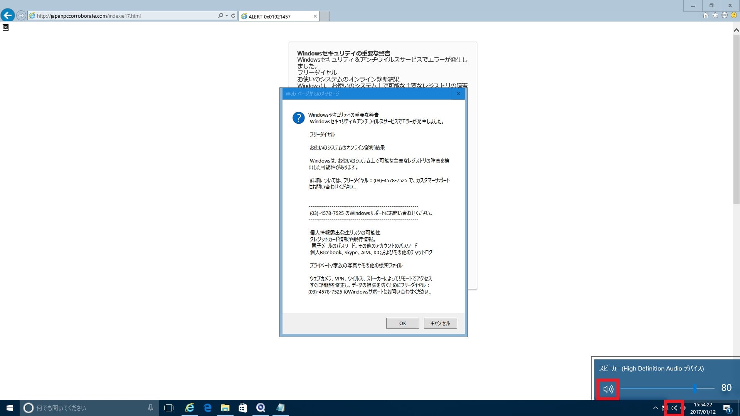Open the Store icon on taskbar
This screenshot has width=740, height=416.
(243, 408)
